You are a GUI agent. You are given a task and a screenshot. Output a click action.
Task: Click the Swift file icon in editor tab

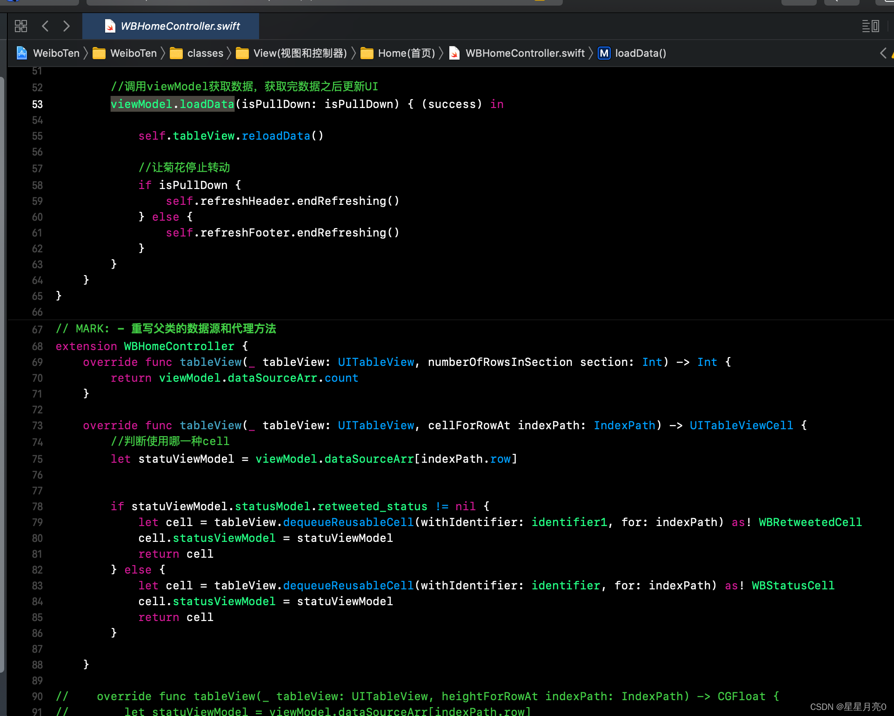(x=110, y=26)
